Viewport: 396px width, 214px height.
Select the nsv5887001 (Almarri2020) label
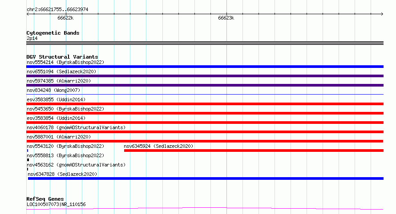pos(59,137)
